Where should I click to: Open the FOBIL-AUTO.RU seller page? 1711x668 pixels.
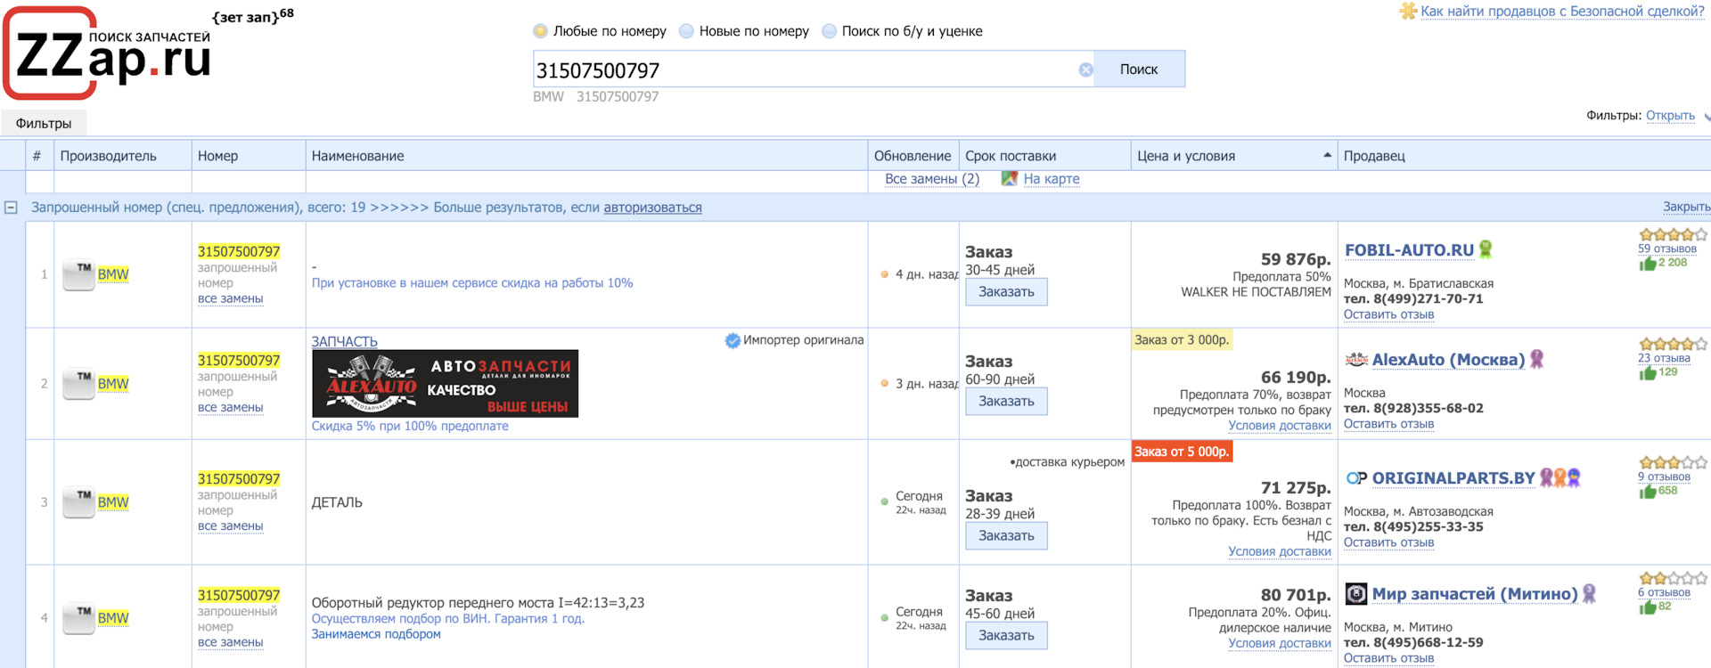pyautogui.click(x=1409, y=250)
